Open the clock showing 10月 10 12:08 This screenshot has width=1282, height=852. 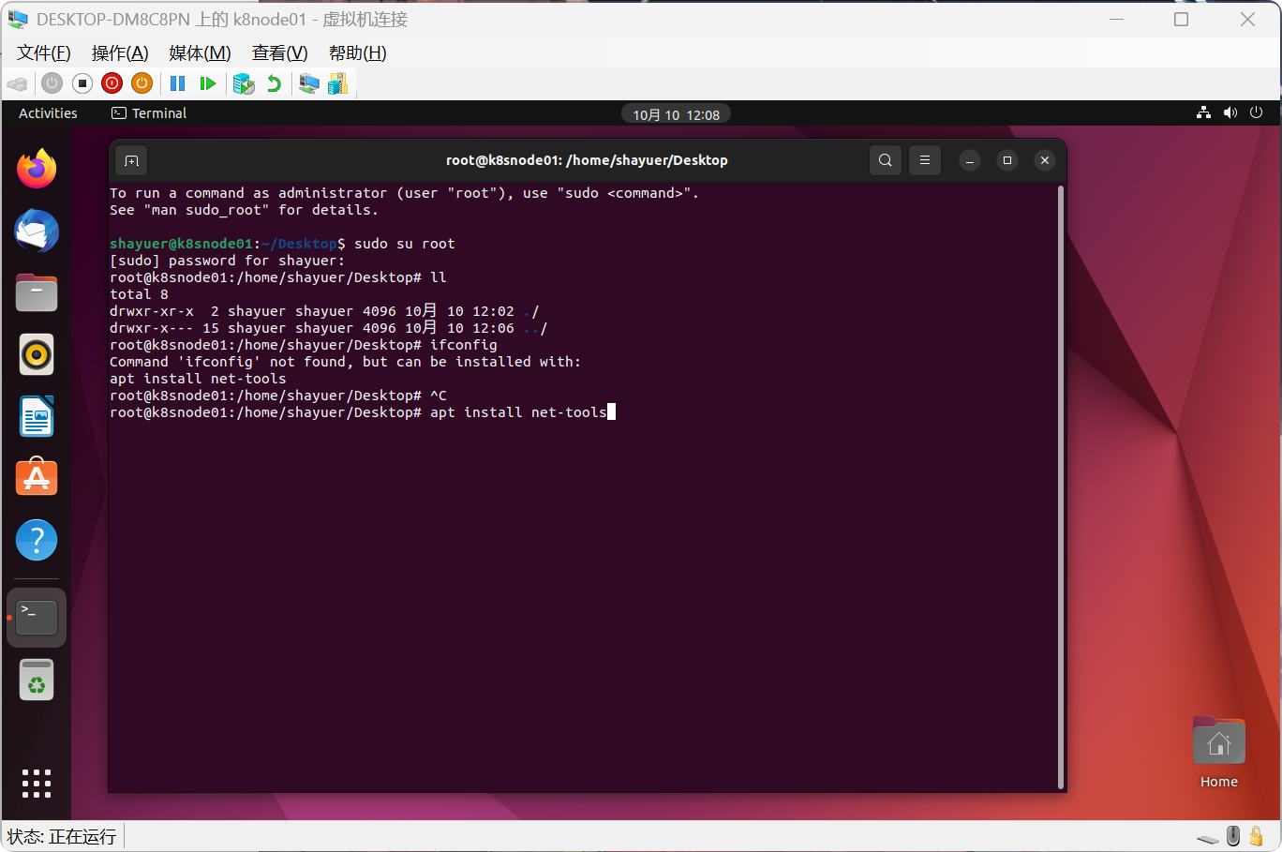tap(676, 114)
